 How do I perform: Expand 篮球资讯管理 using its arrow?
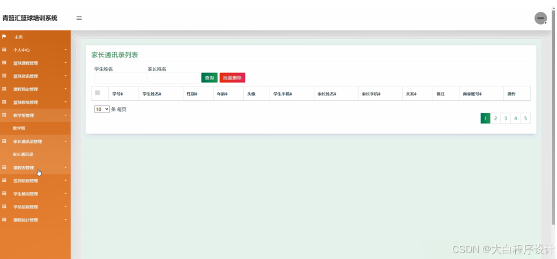coord(66,76)
